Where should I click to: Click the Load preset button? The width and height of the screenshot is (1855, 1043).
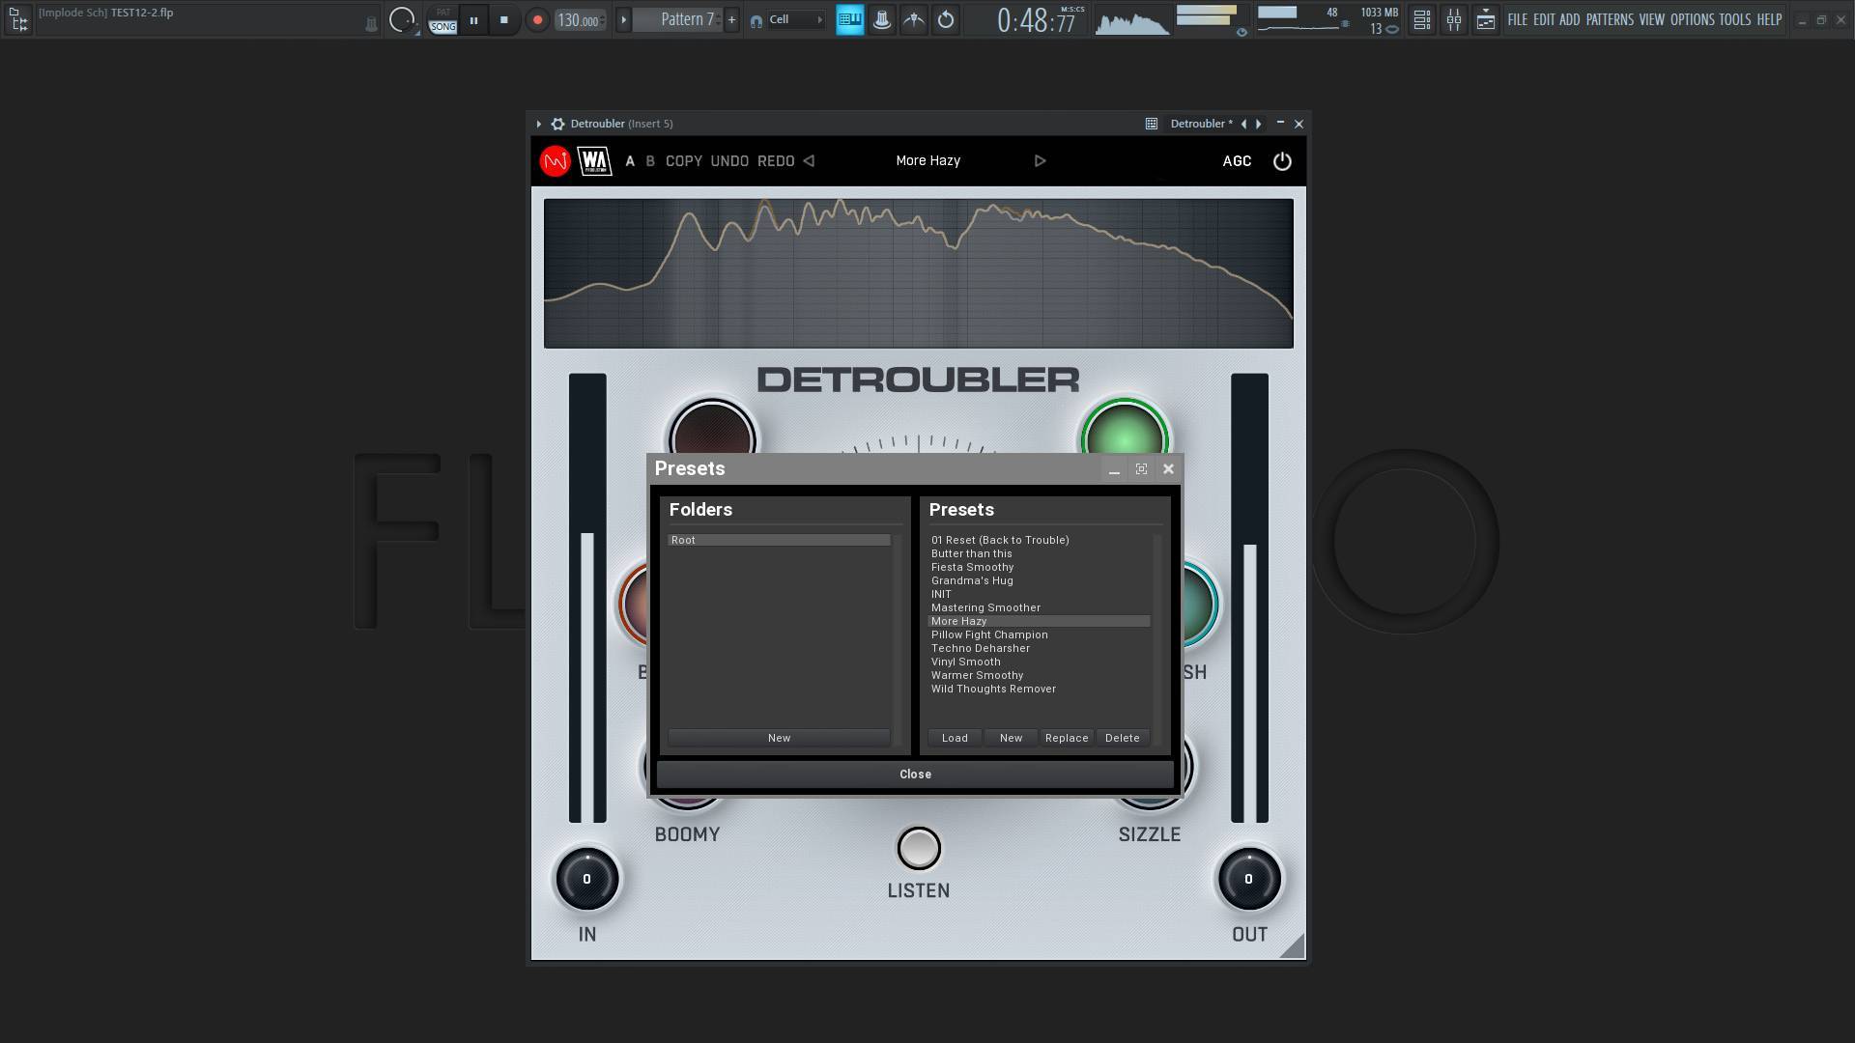tap(955, 738)
